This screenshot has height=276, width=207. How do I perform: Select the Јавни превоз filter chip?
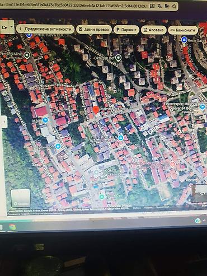point(94,29)
